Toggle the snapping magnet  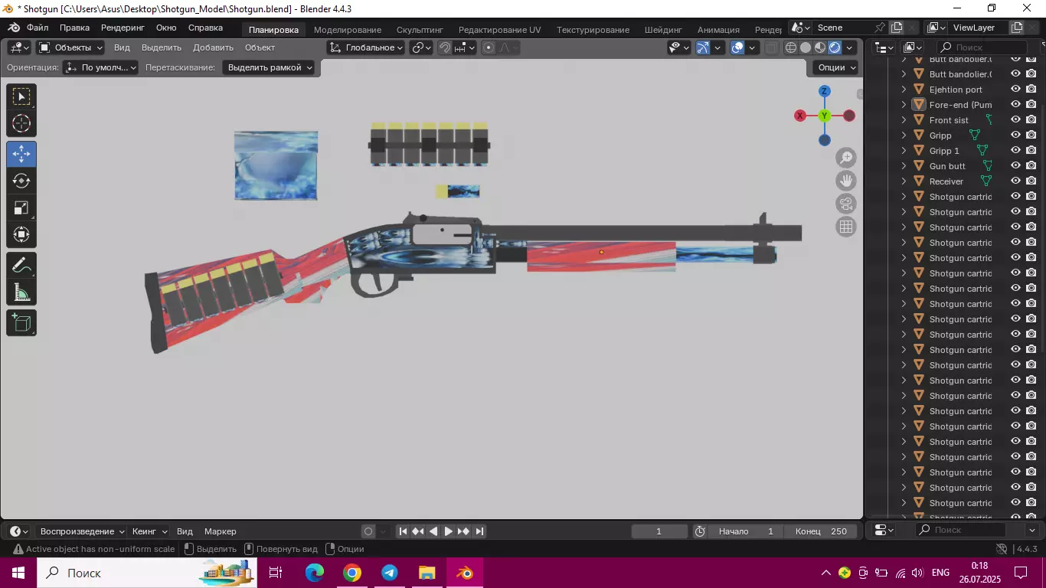(x=445, y=47)
